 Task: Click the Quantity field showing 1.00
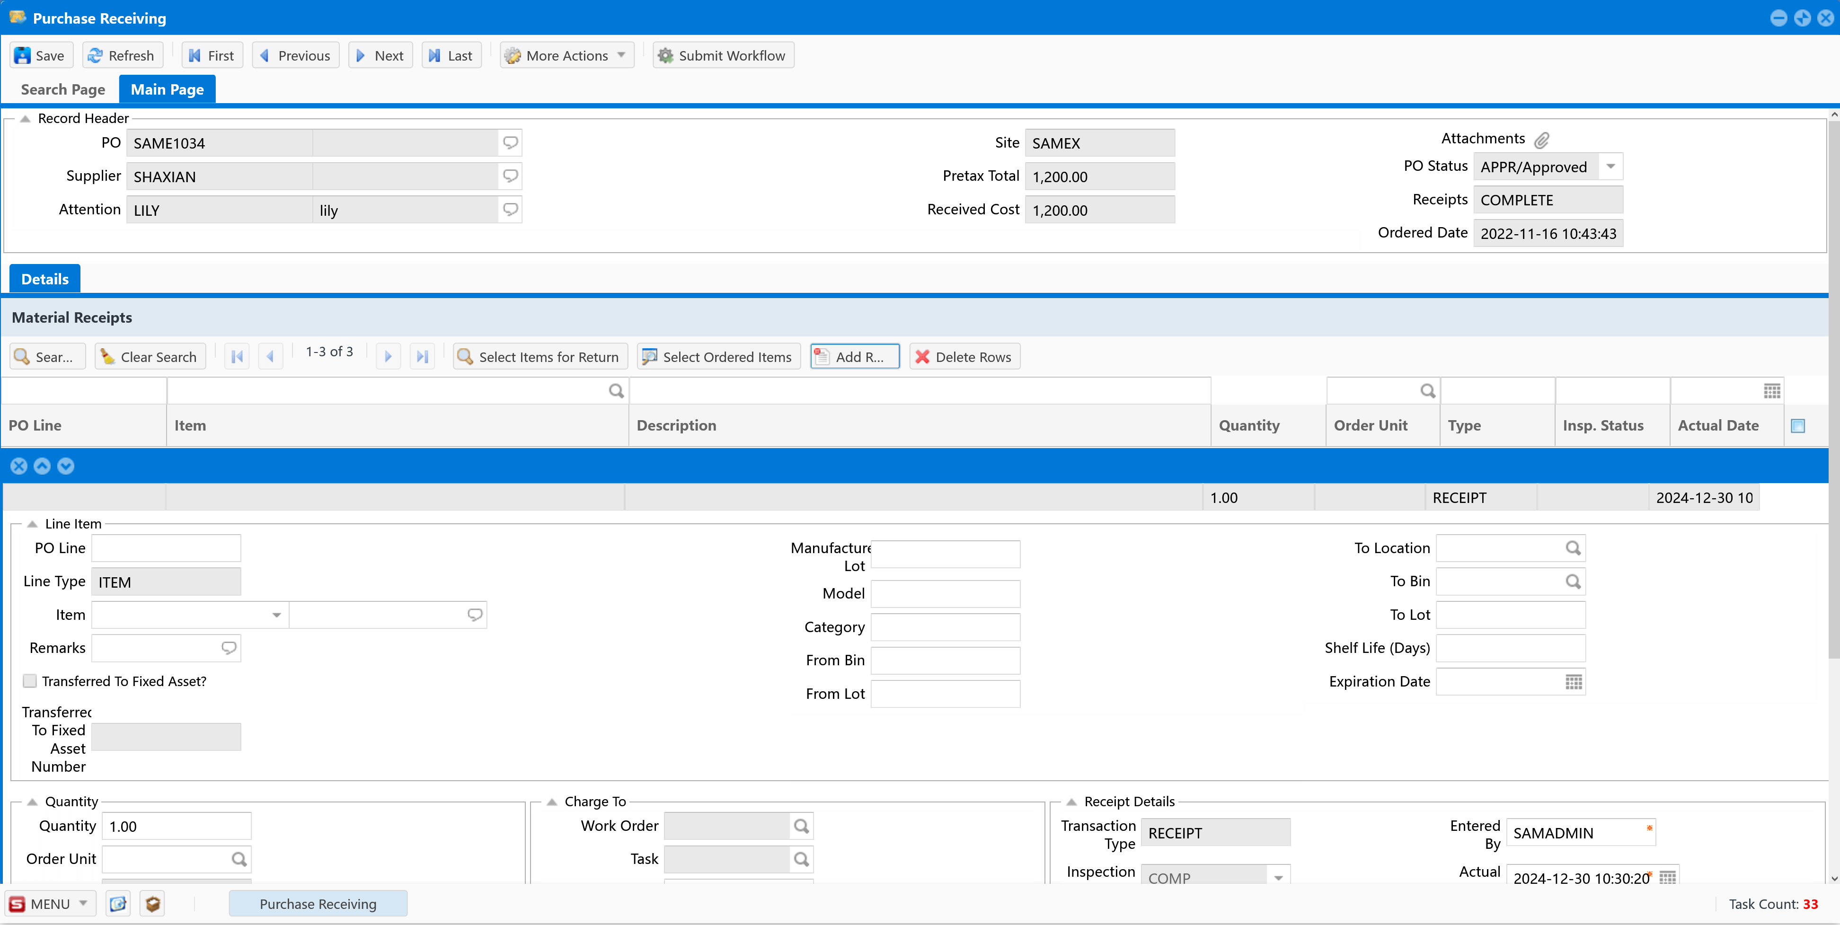tap(177, 827)
